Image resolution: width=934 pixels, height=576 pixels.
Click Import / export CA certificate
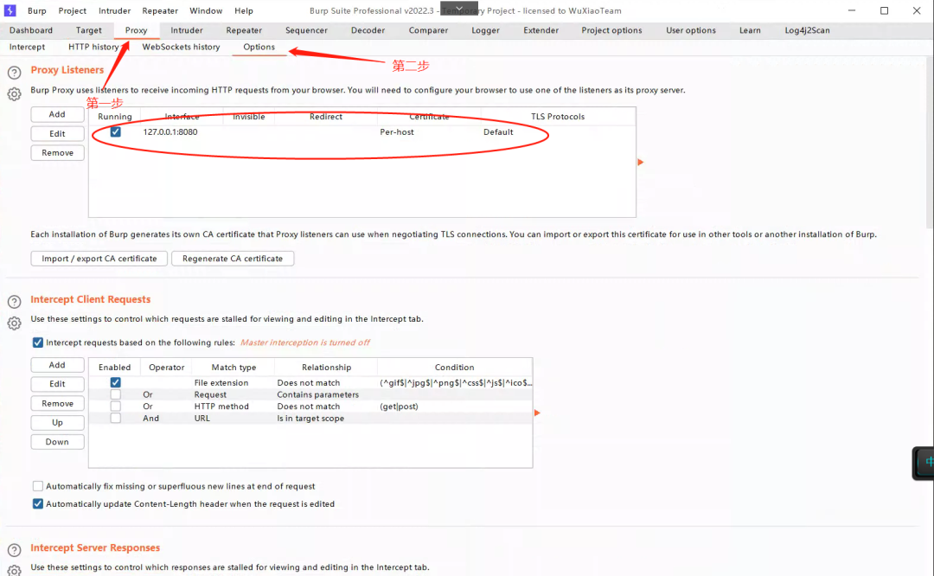coord(99,259)
